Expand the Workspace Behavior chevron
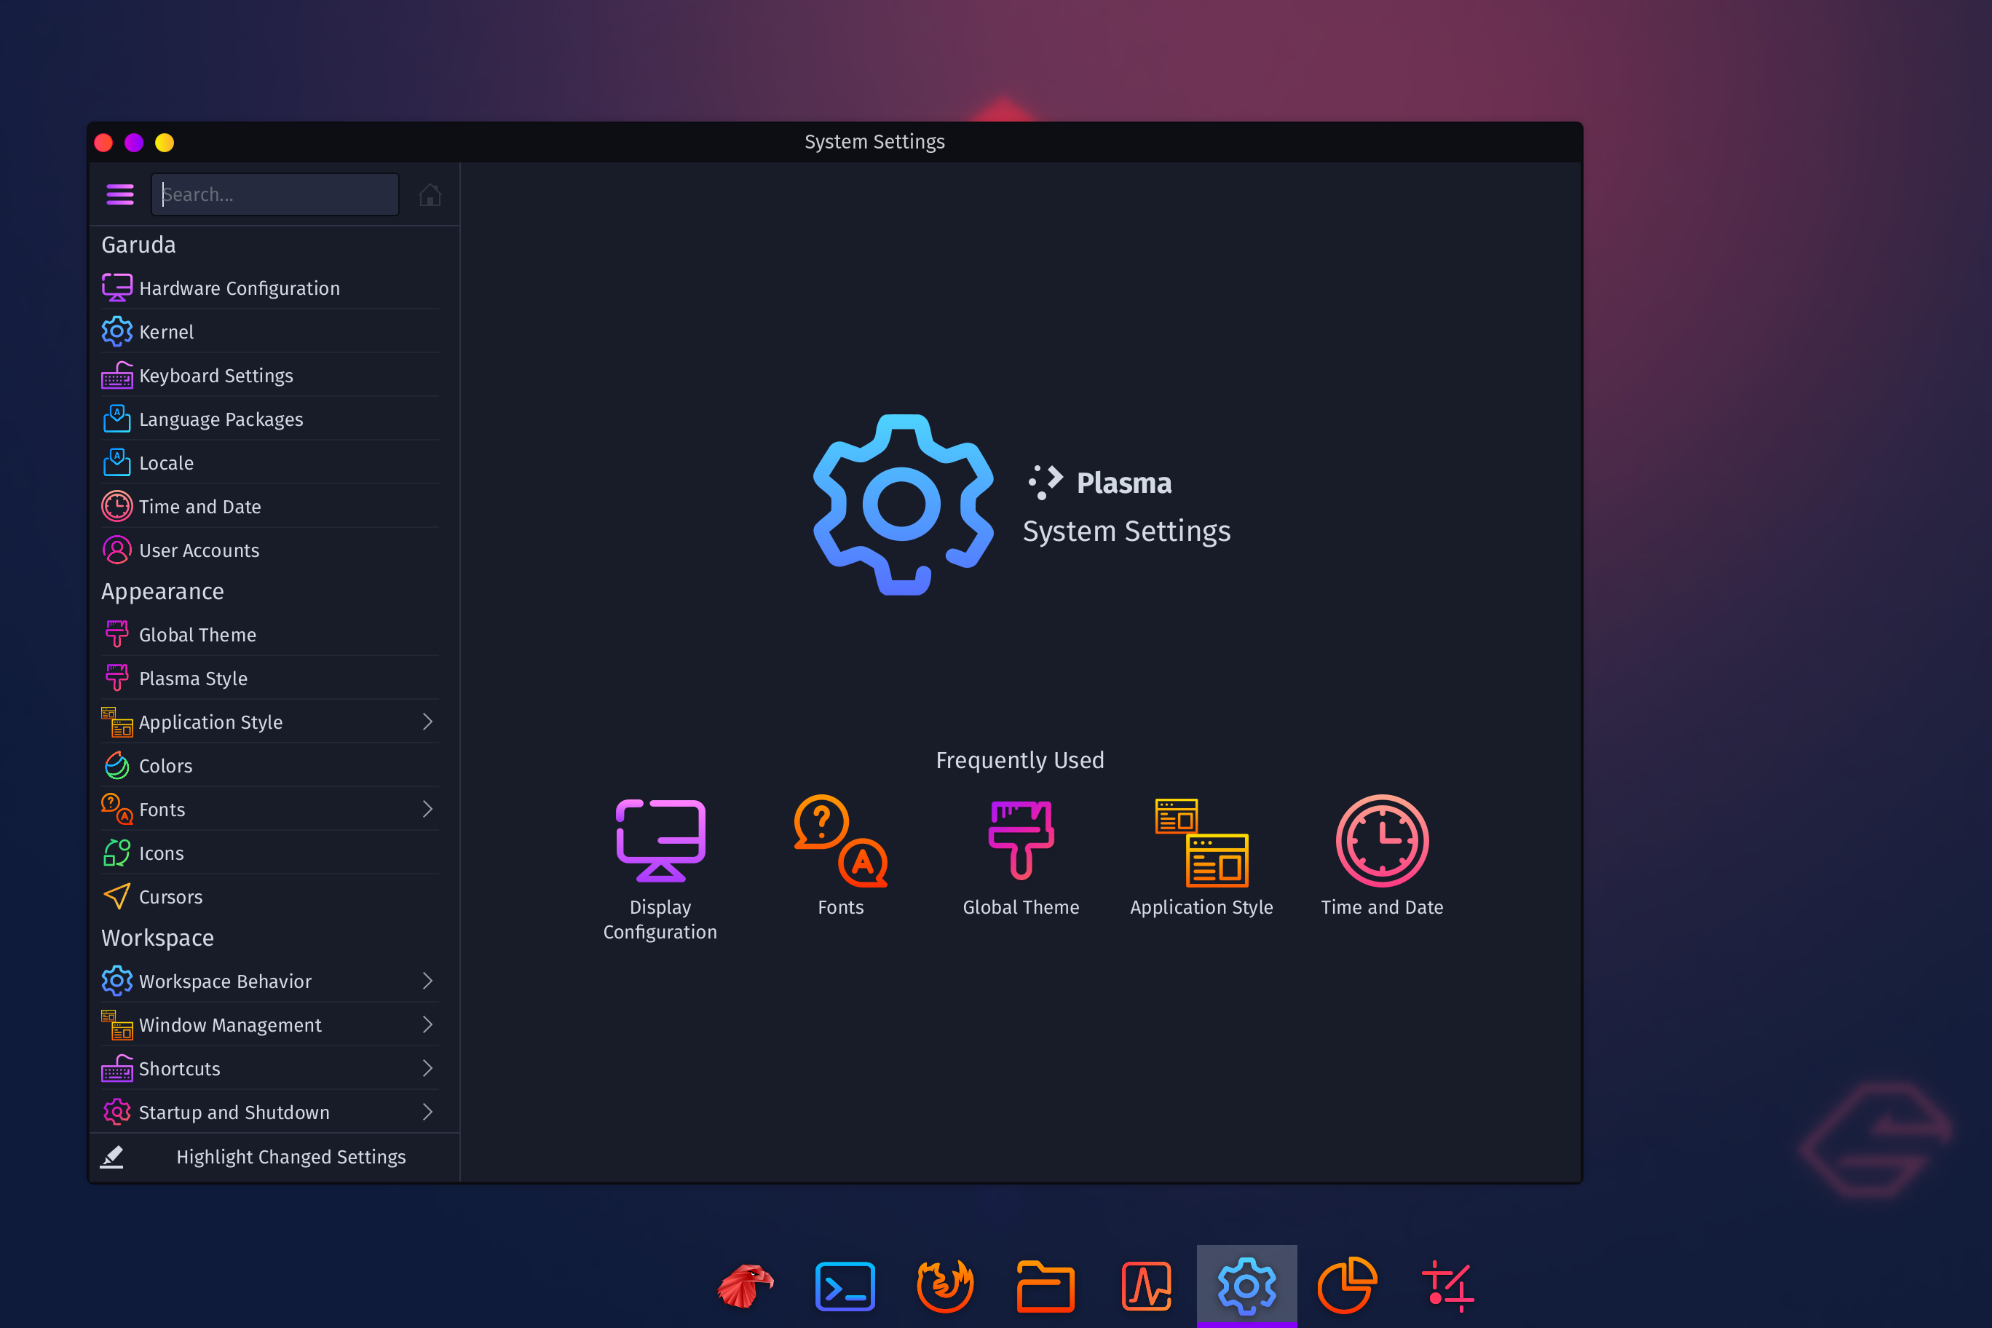 427,981
